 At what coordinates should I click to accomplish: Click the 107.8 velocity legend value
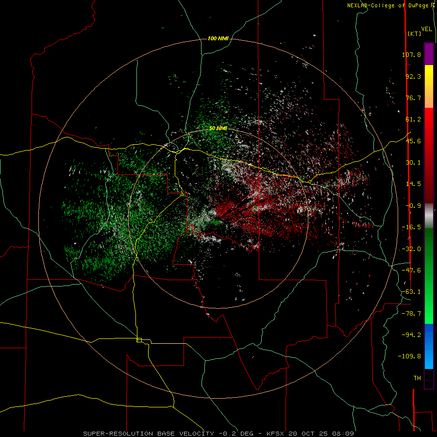411,54
